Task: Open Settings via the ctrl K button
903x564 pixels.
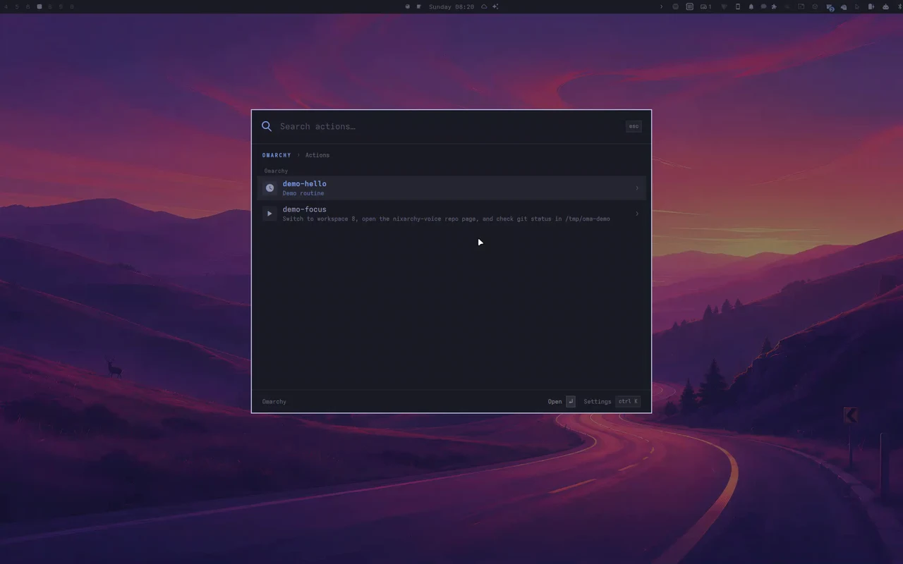Action: coord(628,401)
